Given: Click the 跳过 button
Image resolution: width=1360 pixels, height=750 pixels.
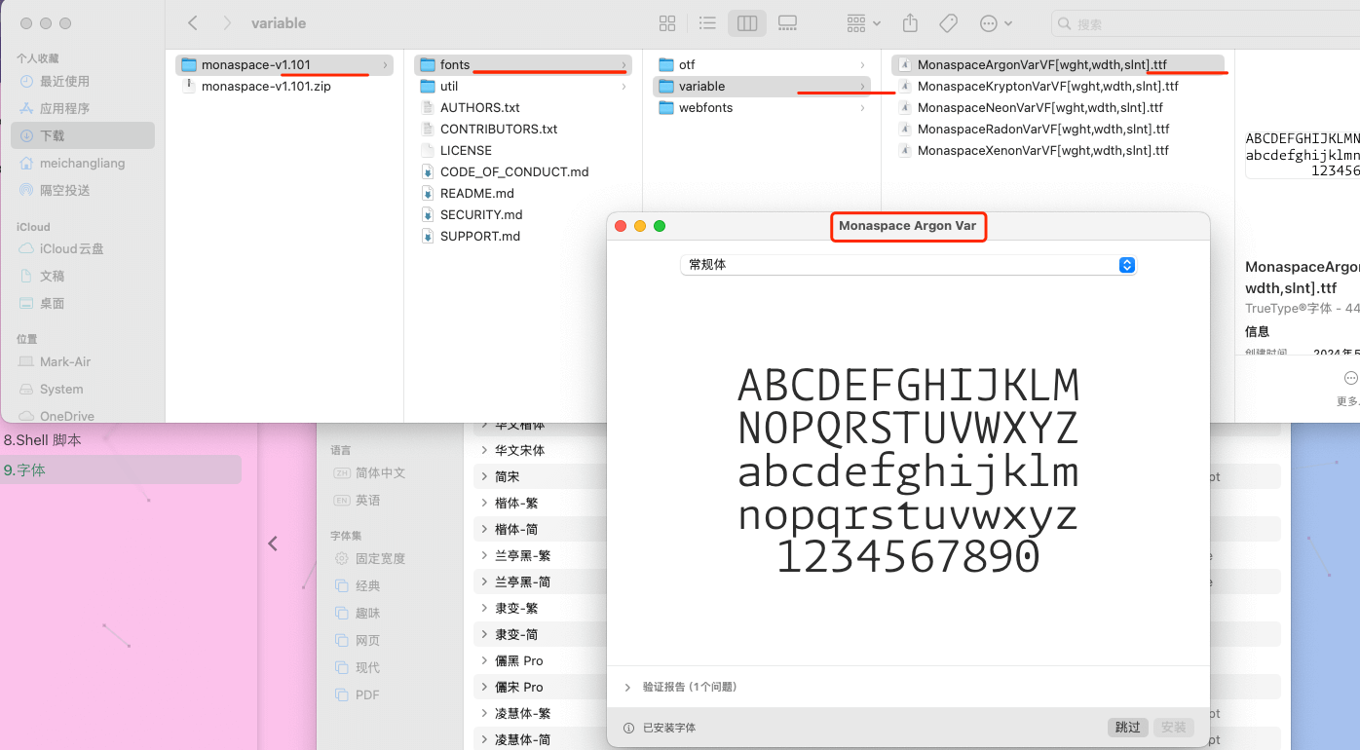Looking at the screenshot, I should 1128,728.
